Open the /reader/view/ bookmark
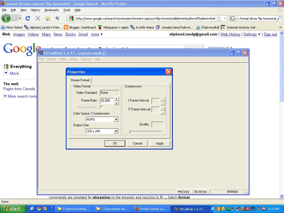284x213 pixels. tap(174, 27)
